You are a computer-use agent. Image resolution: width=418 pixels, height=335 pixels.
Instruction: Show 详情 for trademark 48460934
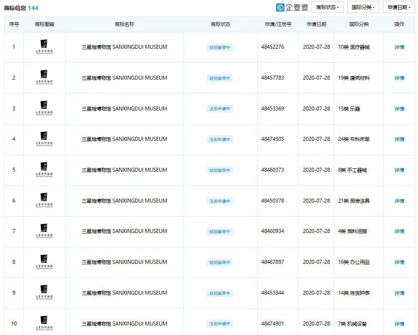[399, 231]
